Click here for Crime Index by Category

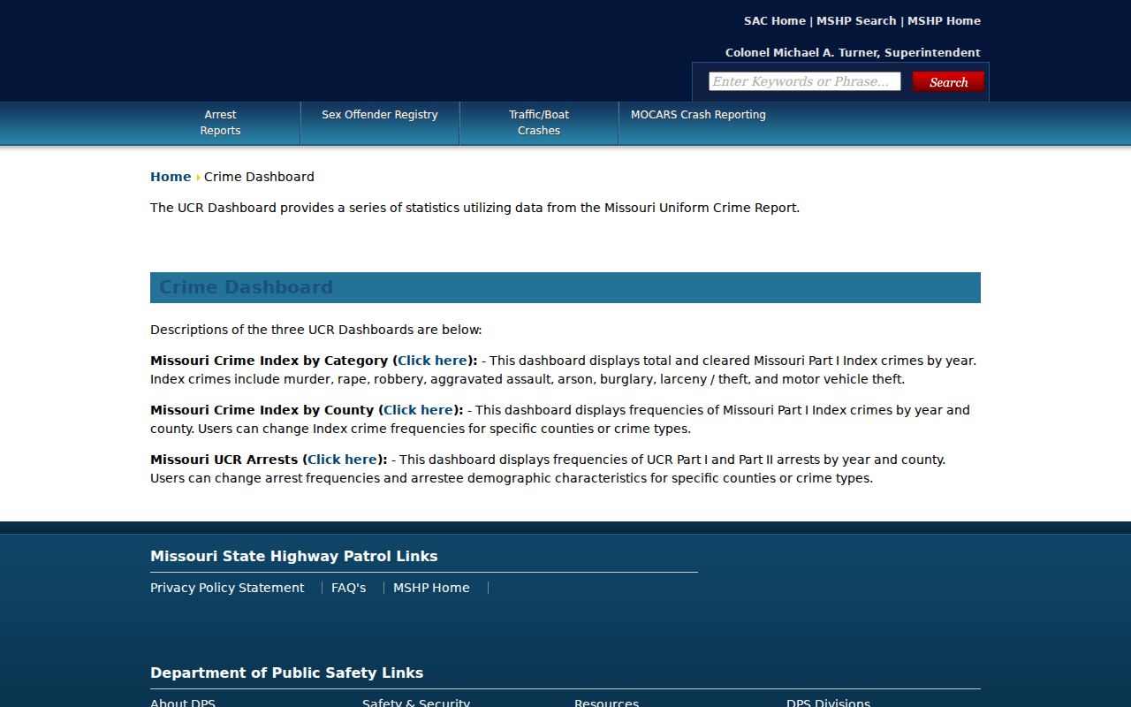(x=432, y=361)
